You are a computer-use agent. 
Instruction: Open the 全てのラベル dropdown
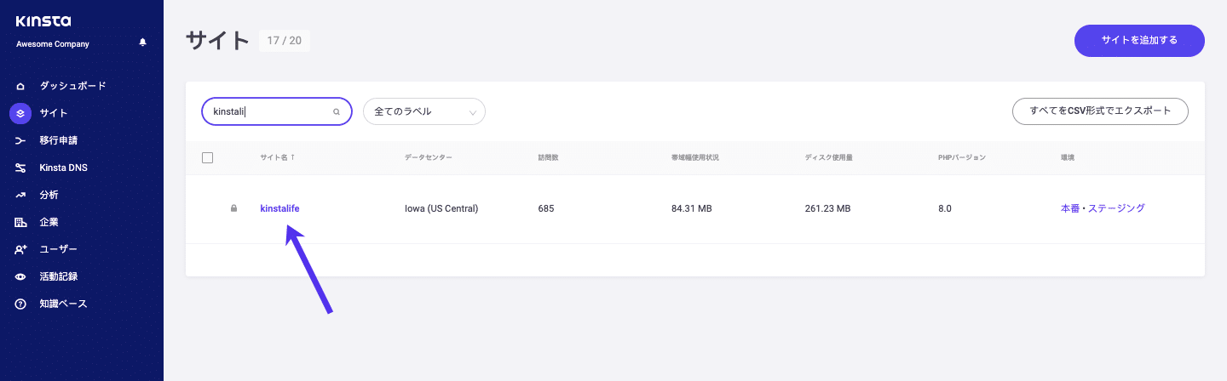(x=424, y=111)
